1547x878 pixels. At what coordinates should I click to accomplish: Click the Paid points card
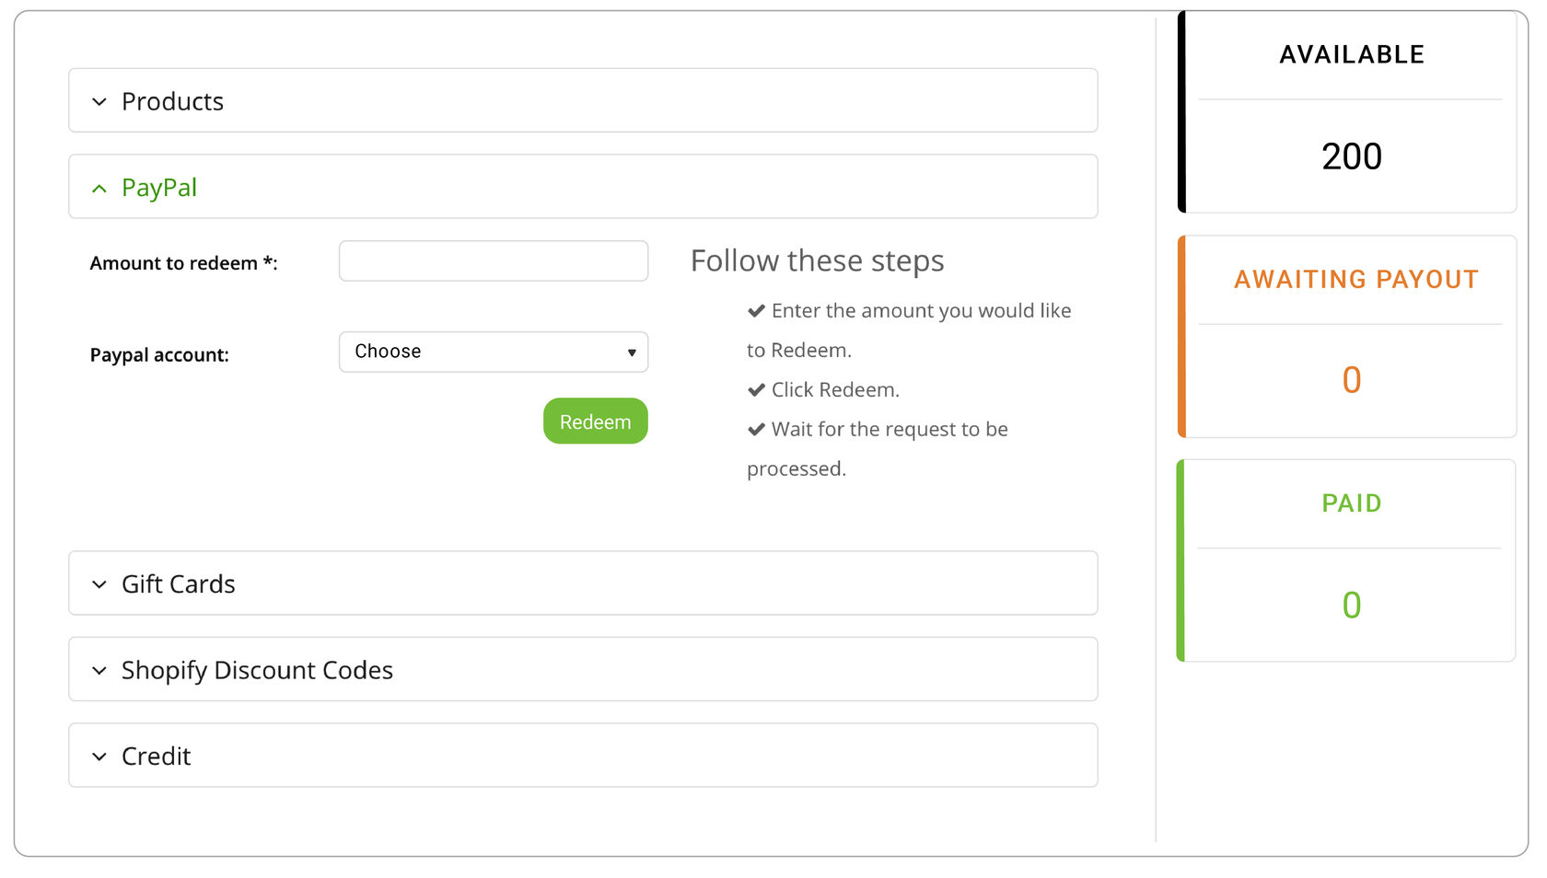(x=1350, y=560)
